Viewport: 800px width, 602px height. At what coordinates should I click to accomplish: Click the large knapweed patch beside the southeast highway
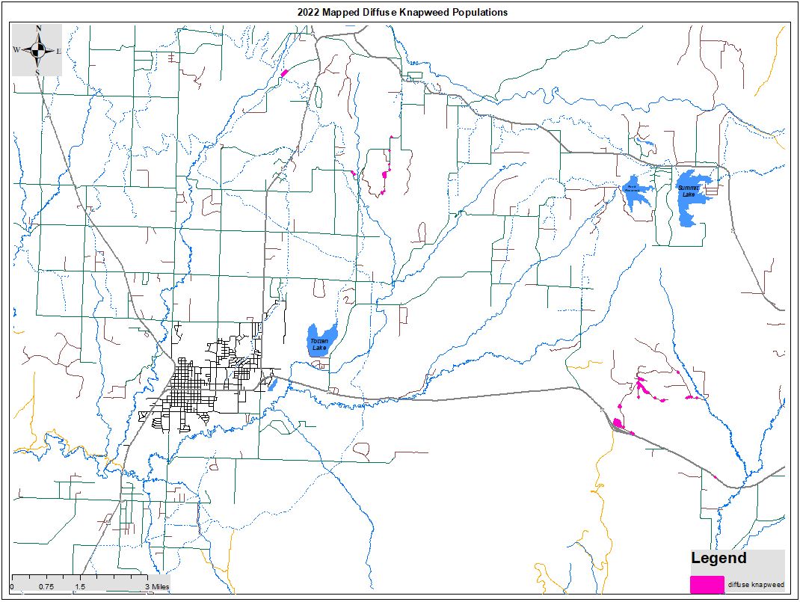(618, 424)
